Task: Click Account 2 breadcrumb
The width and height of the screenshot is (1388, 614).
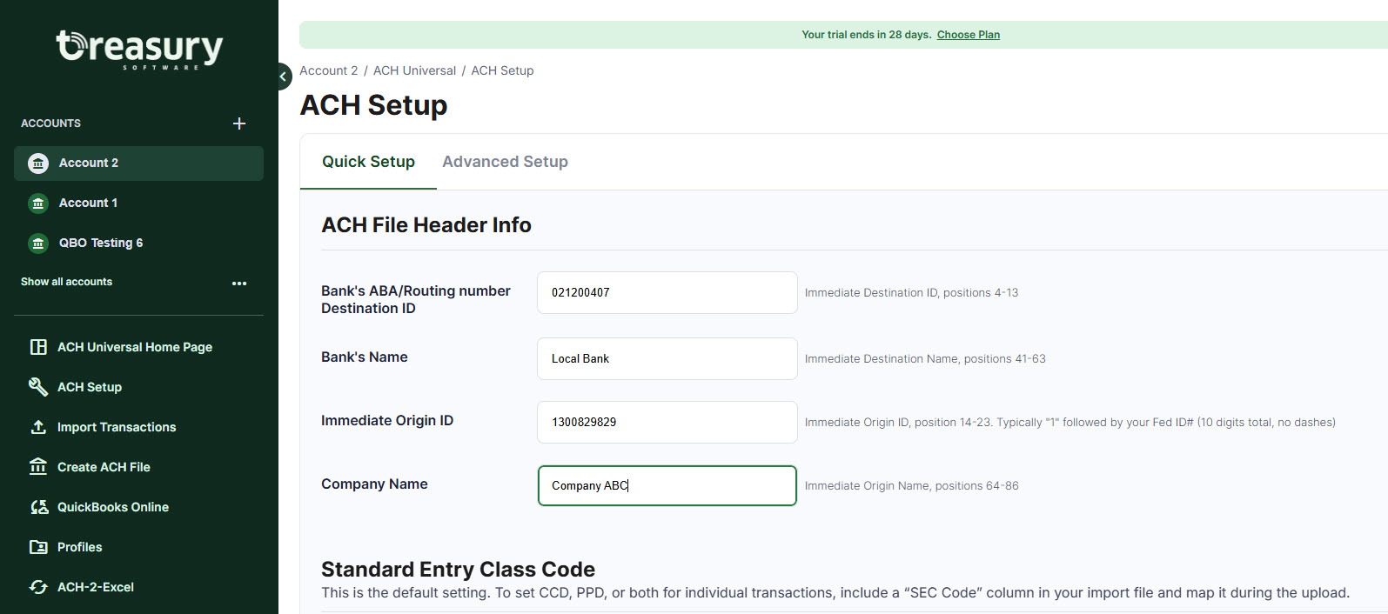Action: pyautogui.click(x=328, y=70)
